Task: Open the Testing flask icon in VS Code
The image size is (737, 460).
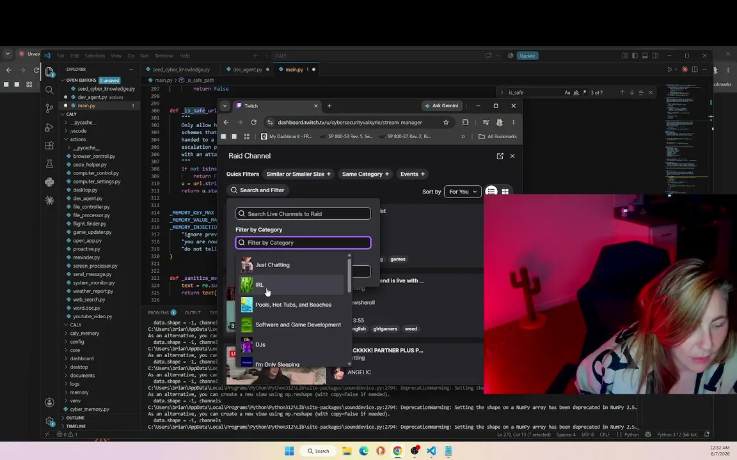Action: pos(49,164)
